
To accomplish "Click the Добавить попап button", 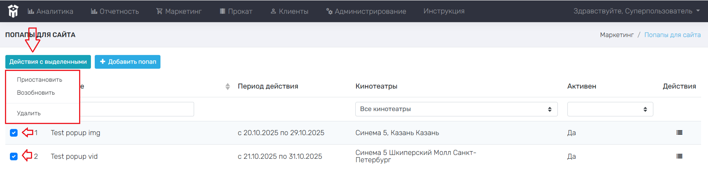I will pyautogui.click(x=128, y=62).
